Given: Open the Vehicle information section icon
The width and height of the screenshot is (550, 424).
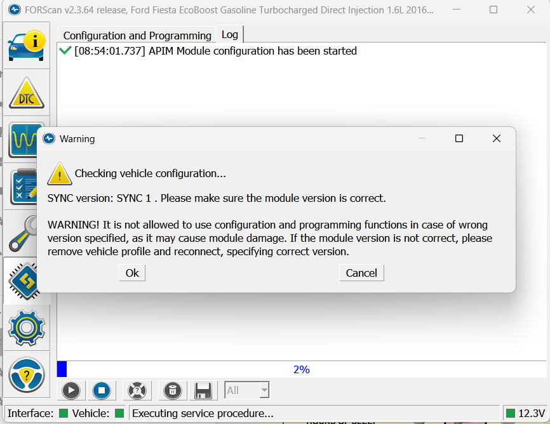Looking at the screenshot, I should (x=27, y=46).
